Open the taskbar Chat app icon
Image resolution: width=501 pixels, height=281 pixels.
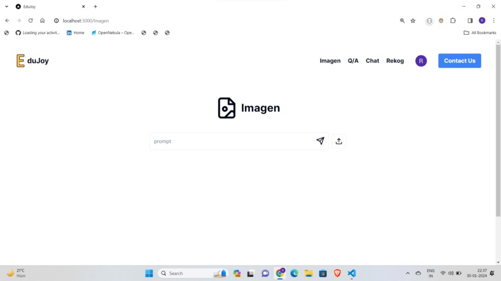(x=265, y=274)
